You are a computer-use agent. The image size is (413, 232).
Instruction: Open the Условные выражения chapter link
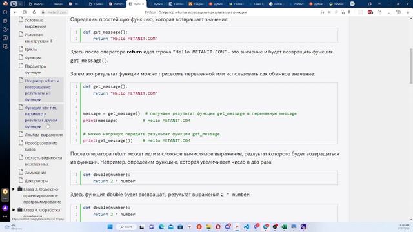coord(35,23)
